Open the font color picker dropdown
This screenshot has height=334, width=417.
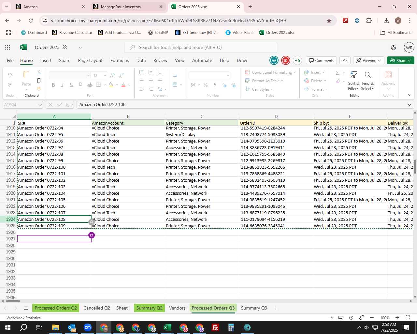(x=129, y=85)
